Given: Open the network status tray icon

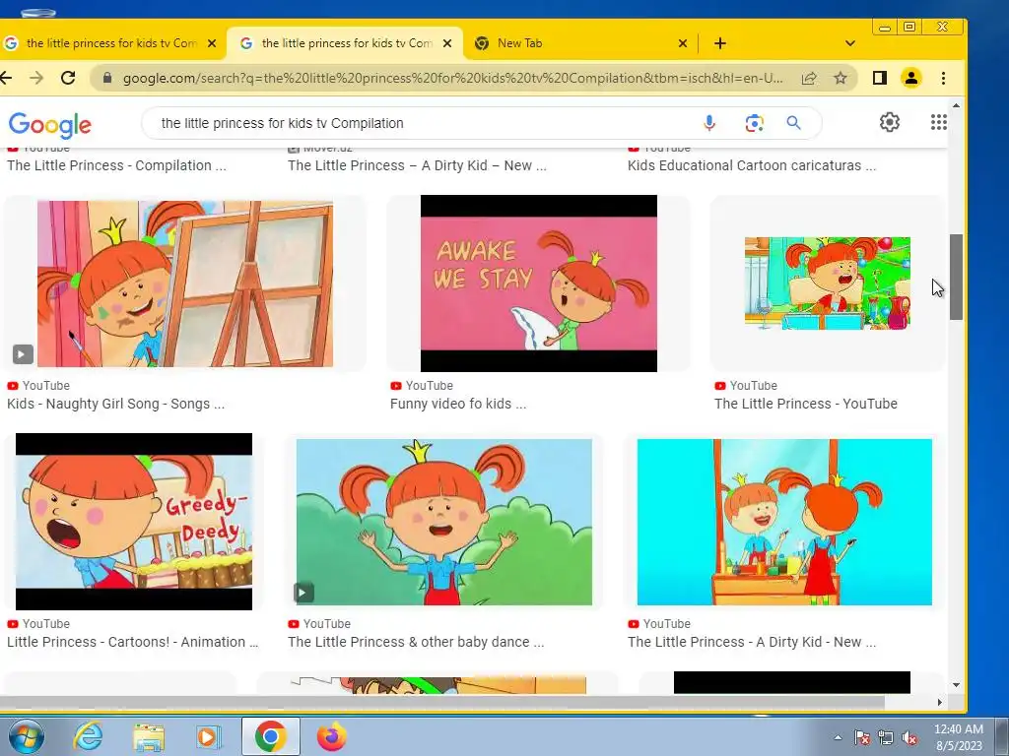Looking at the screenshot, I should click(886, 737).
